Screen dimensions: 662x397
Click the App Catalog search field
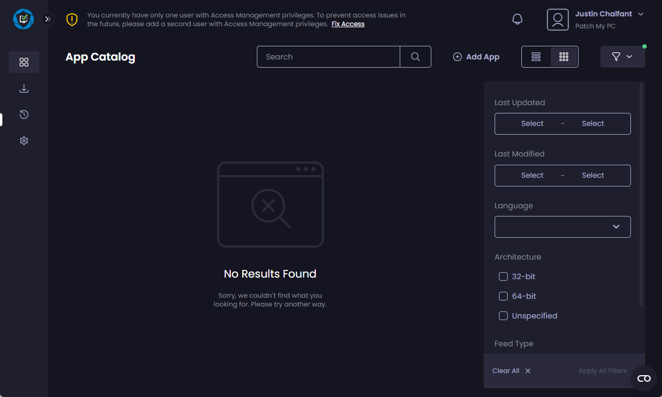[328, 57]
